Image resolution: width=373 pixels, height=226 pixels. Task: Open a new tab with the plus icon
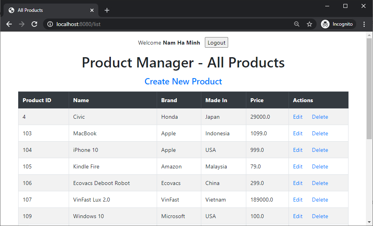click(107, 10)
